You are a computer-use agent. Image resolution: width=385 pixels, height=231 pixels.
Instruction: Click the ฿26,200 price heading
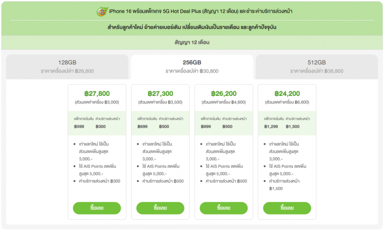224,93
